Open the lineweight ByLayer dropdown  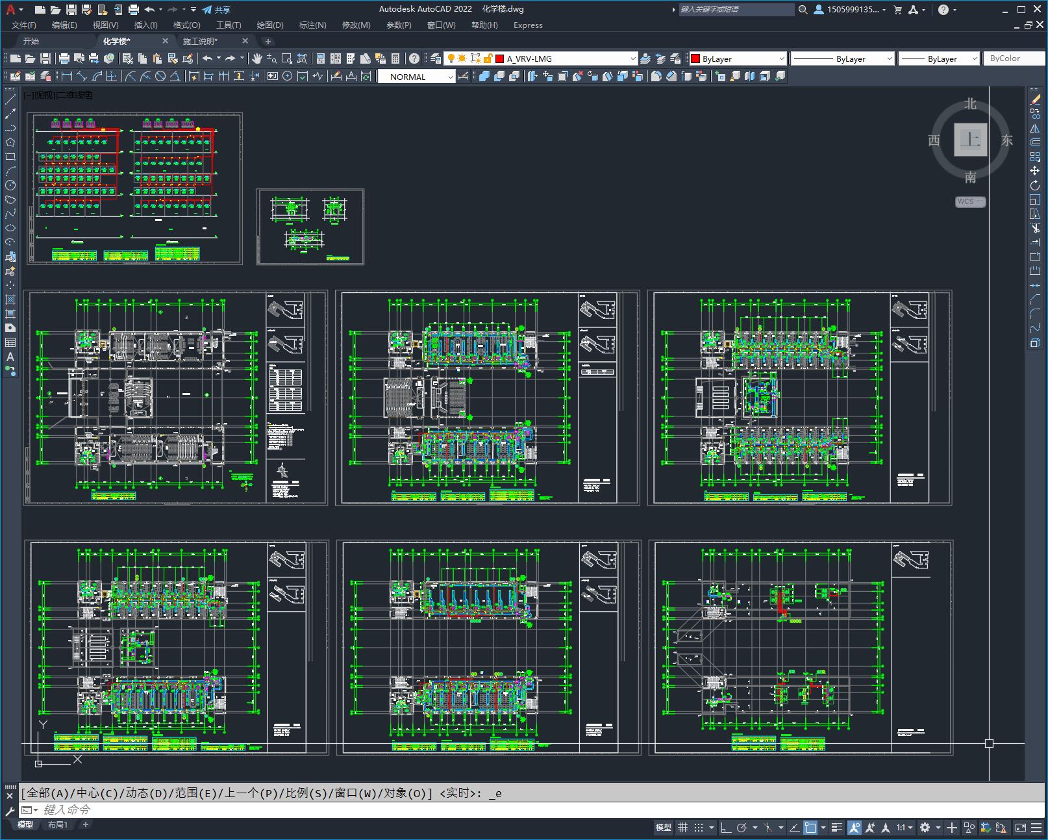[x=939, y=58]
